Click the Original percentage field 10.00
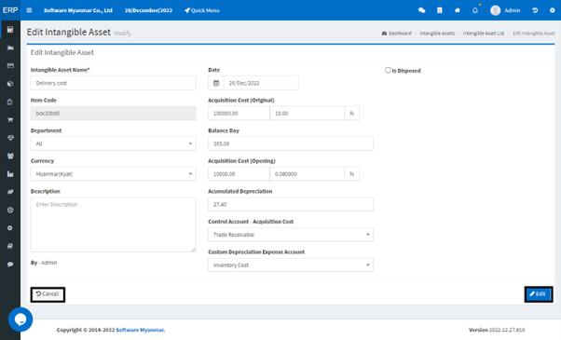This screenshot has height=340, width=561. click(x=307, y=114)
